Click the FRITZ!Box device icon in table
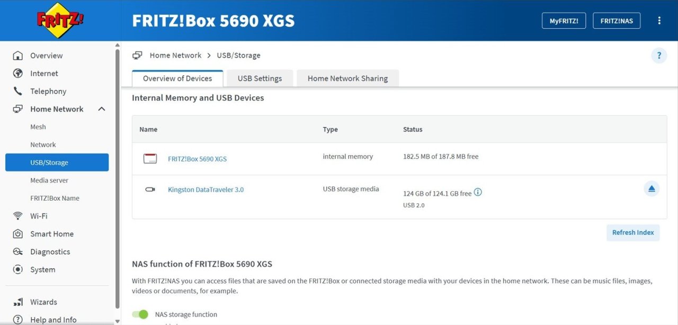Viewport: 678px width, 325px height. click(150, 158)
